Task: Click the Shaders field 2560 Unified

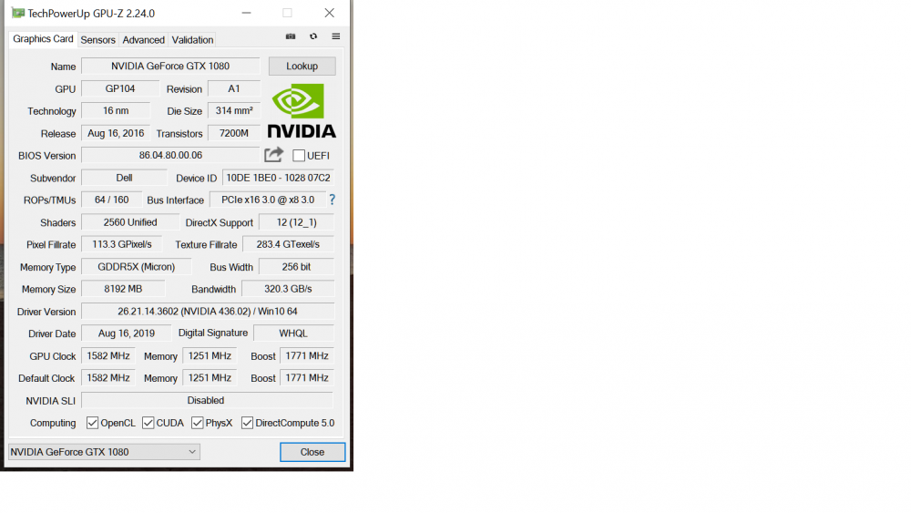Action: 130,222
